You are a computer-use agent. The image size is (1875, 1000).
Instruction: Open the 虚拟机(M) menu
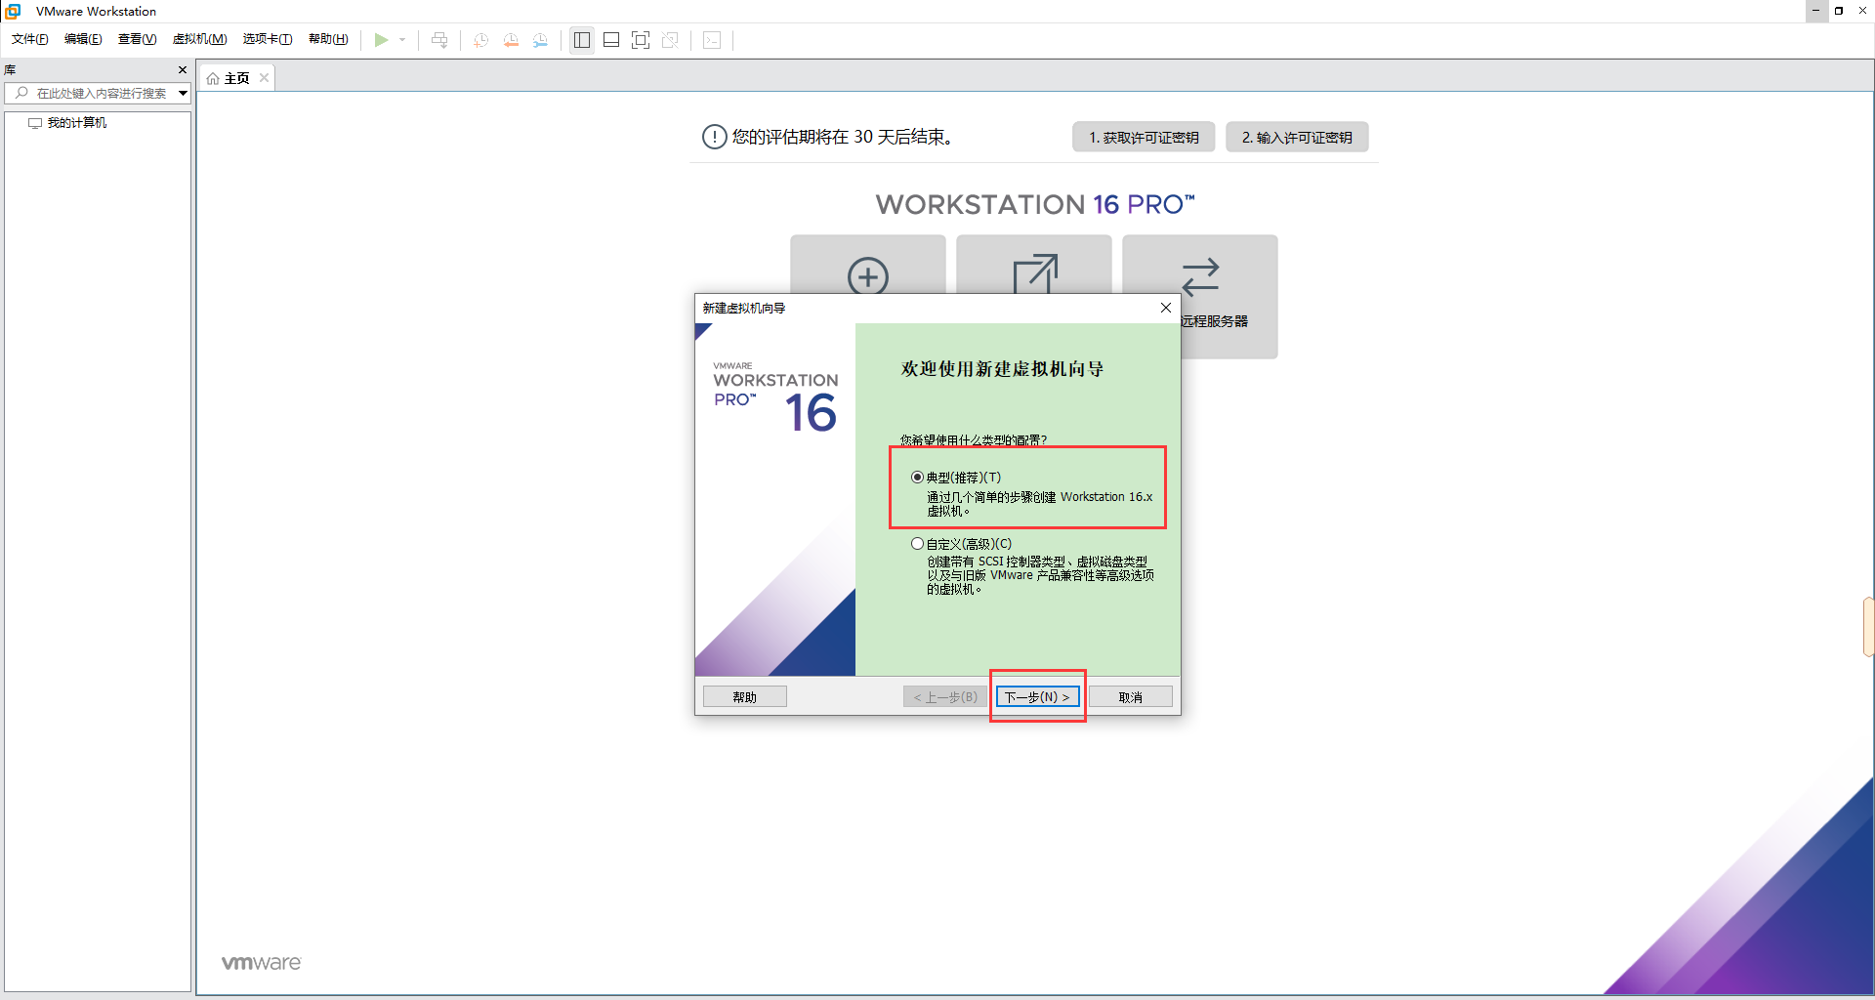[199, 39]
